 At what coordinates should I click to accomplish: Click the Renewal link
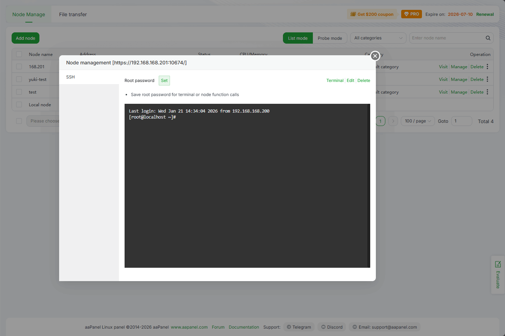(485, 14)
